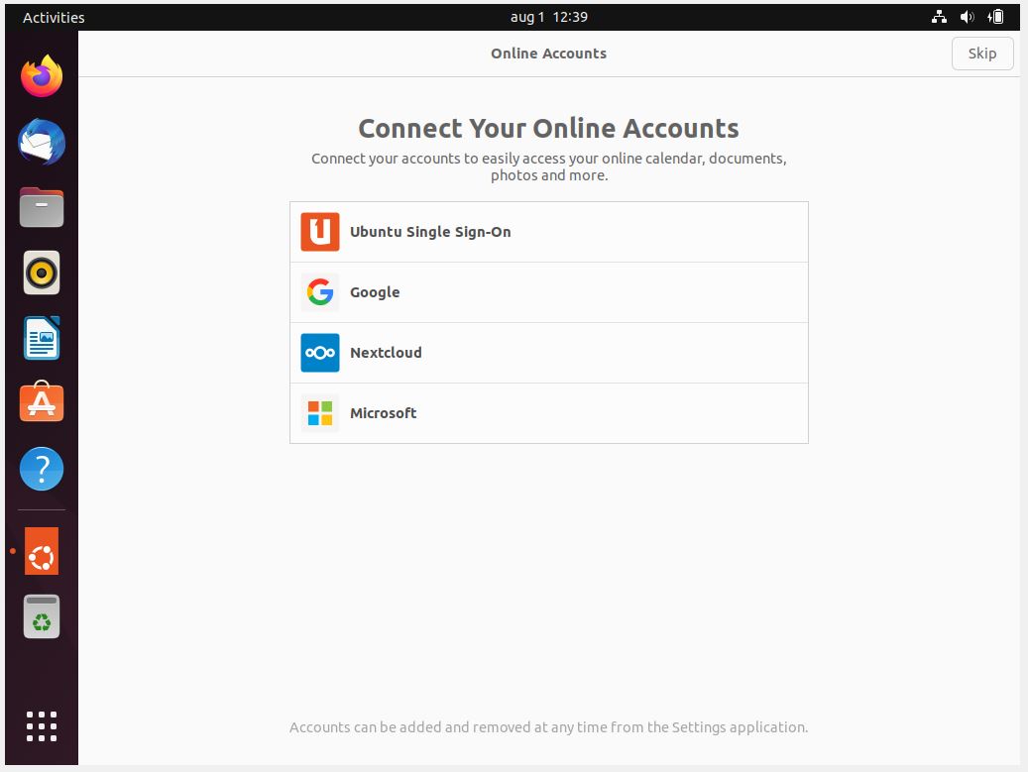The height and width of the screenshot is (772, 1028).
Task: Click the volume speaker icon in top bar
Action: [x=967, y=17]
